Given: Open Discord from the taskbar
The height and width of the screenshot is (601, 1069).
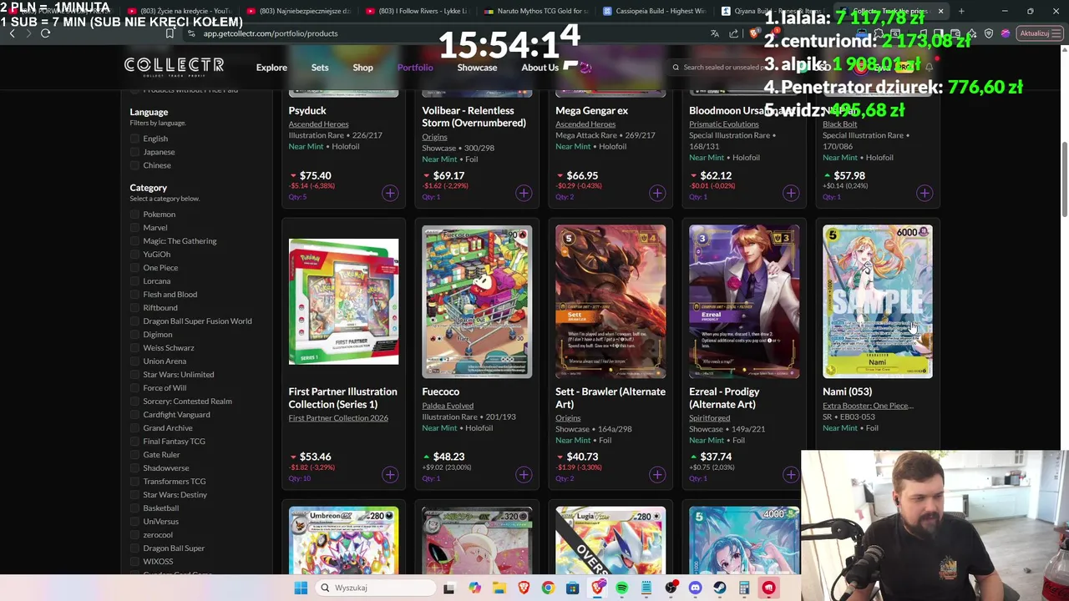Looking at the screenshot, I should tap(695, 588).
